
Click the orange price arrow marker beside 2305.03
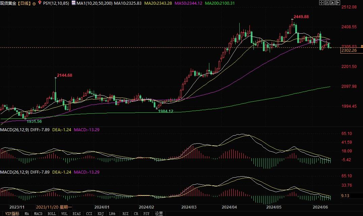point(361,47)
